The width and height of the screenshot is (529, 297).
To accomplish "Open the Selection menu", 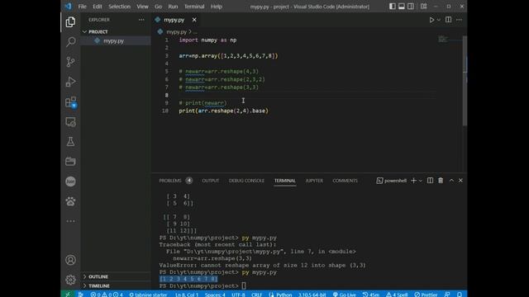I will [119, 7].
